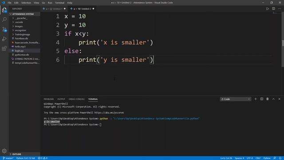Open errors and warnings count in status bar
Viewport: 284px width, 160px height.
(43, 158)
